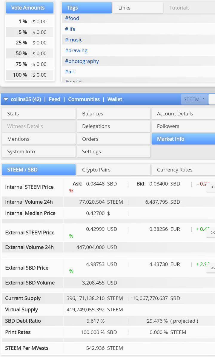Open the Tutorials tab
The image size is (215, 357).
pos(189,8)
